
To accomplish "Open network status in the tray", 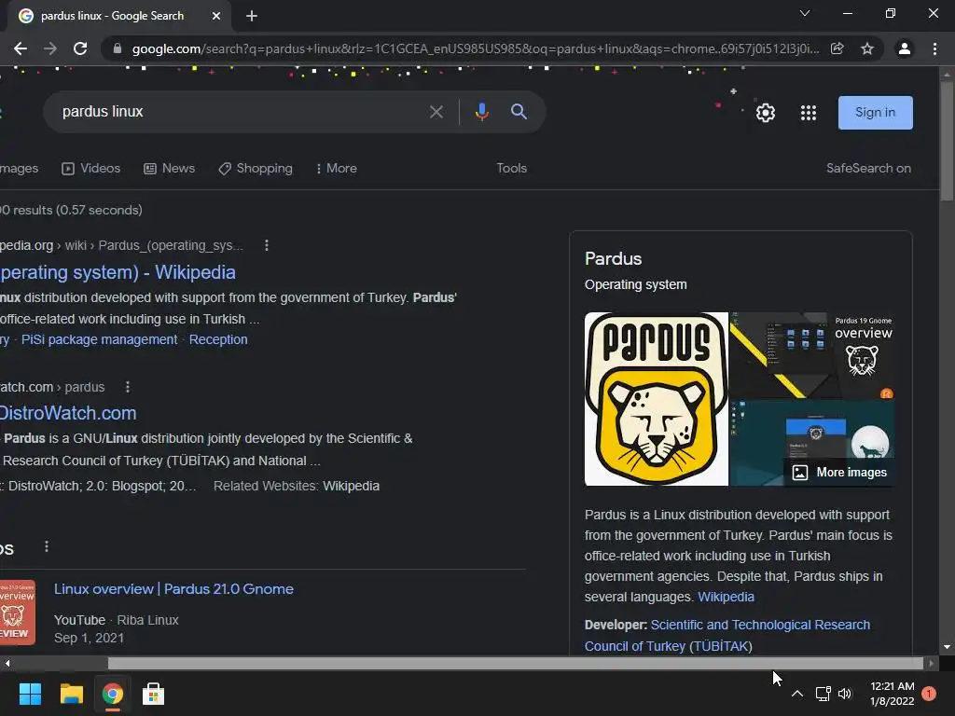I will click(824, 694).
